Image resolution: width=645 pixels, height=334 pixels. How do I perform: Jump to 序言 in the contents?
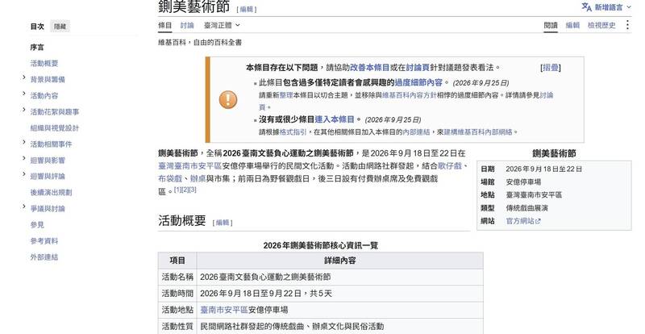pos(37,48)
